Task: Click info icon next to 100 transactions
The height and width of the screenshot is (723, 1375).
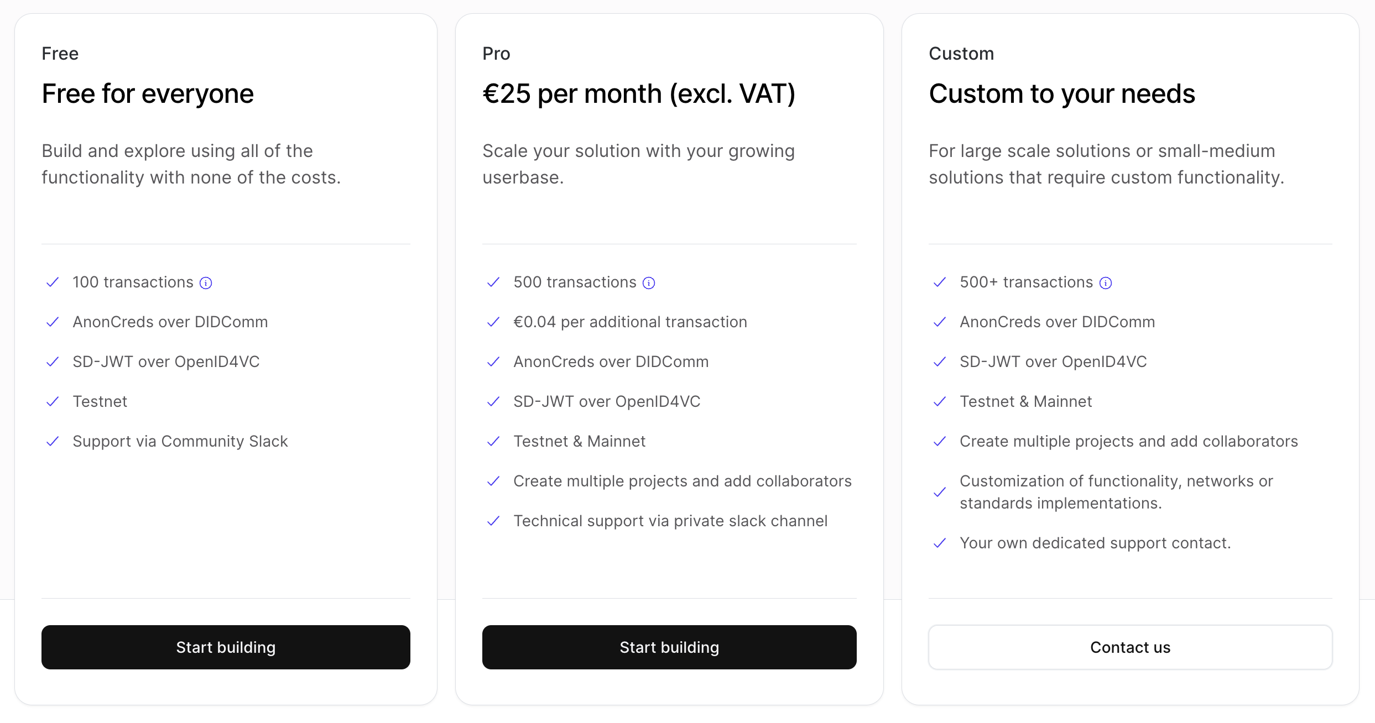Action: click(x=206, y=283)
